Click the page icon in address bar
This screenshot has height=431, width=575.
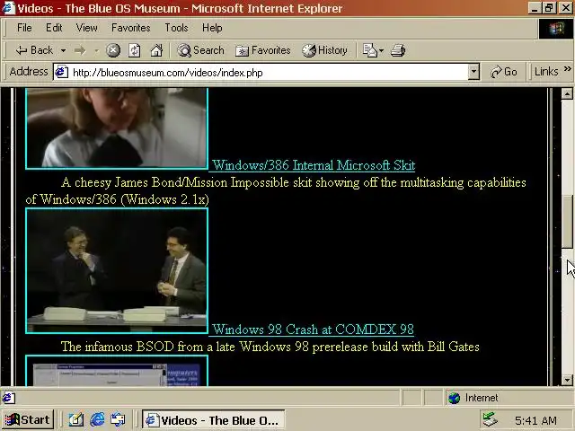click(x=62, y=72)
